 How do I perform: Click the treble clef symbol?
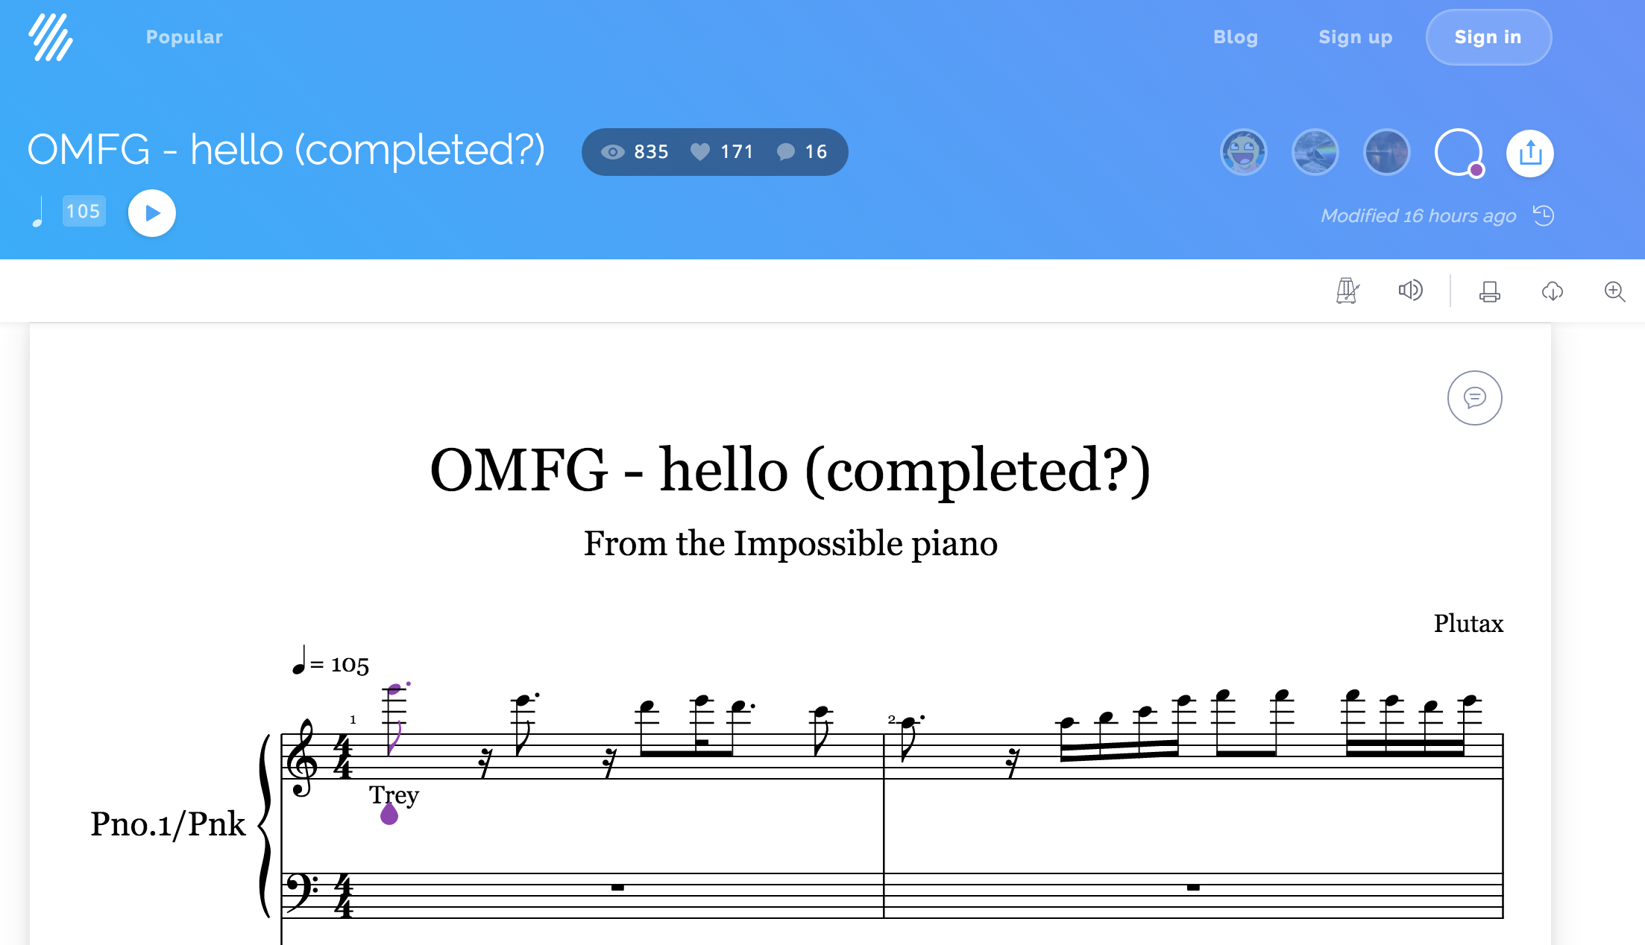303,758
